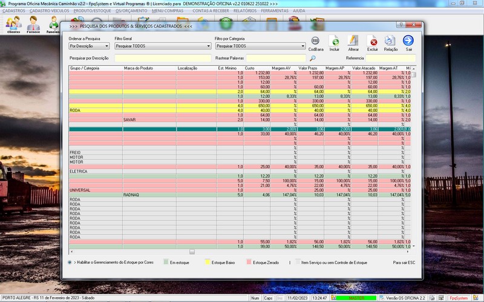
Task: Select the RADNAQ brand row cell
Action: click(149, 195)
